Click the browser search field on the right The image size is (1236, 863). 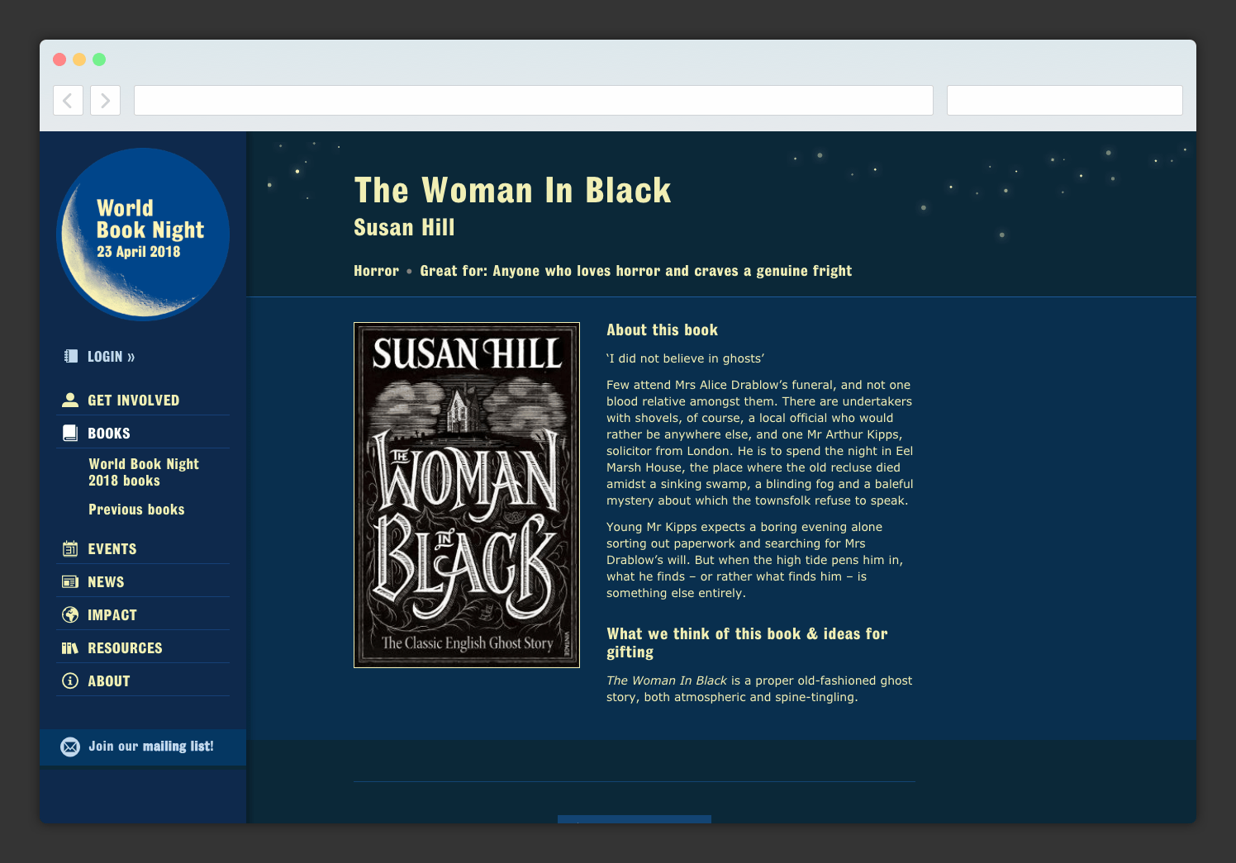click(1065, 101)
